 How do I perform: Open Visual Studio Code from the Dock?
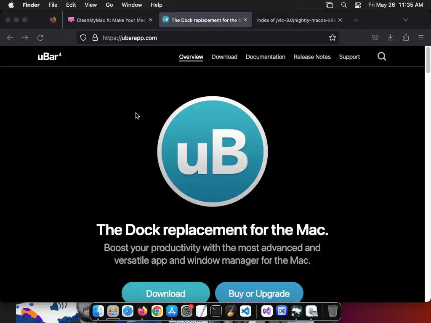[245, 311]
